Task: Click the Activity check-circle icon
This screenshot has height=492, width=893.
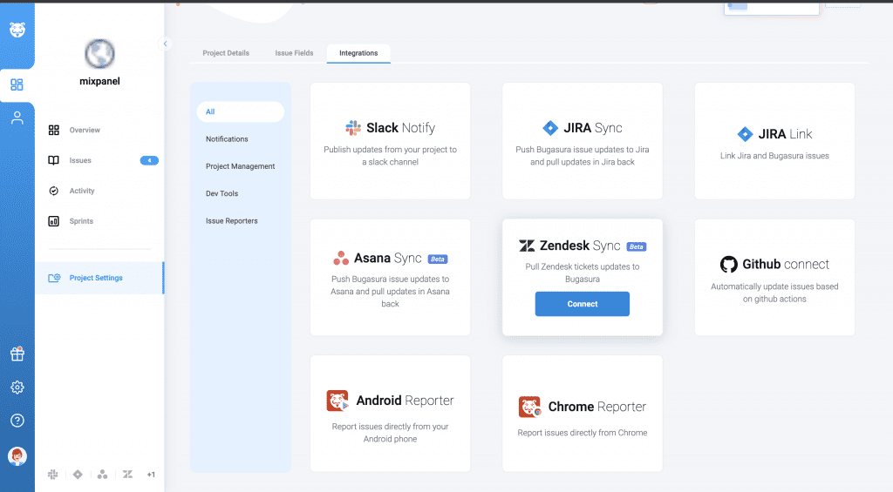Action: tap(53, 191)
